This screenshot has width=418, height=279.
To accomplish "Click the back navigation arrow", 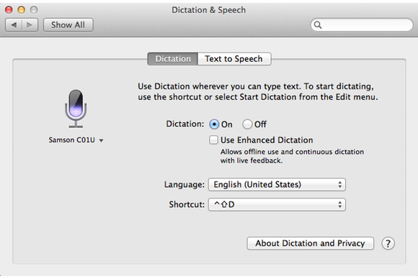I will pos(14,25).
